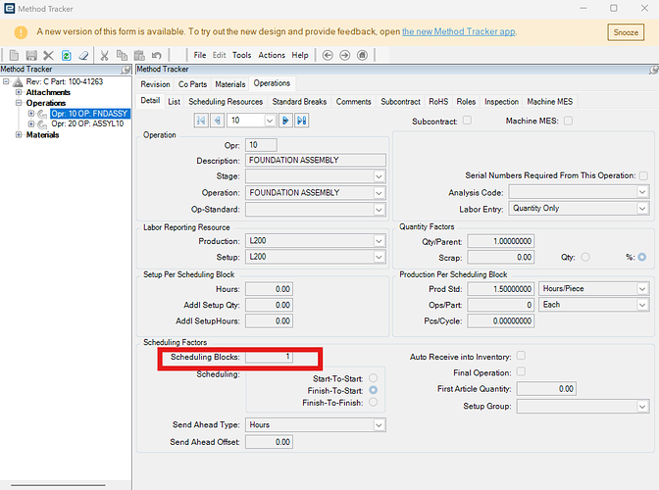Enable the Subcontract checkbox
Viewport: 659px width, 490px height.
click(467, 120)
